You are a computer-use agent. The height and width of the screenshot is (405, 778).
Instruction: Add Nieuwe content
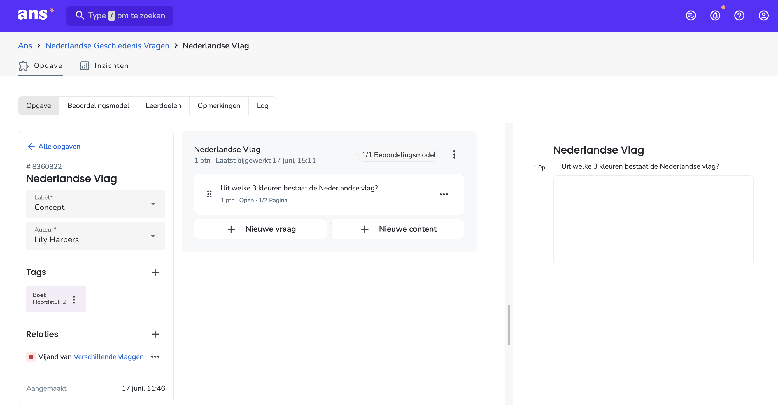398,229
